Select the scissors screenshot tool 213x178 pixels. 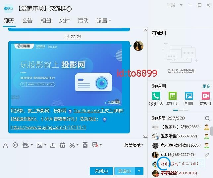[72, 145]
